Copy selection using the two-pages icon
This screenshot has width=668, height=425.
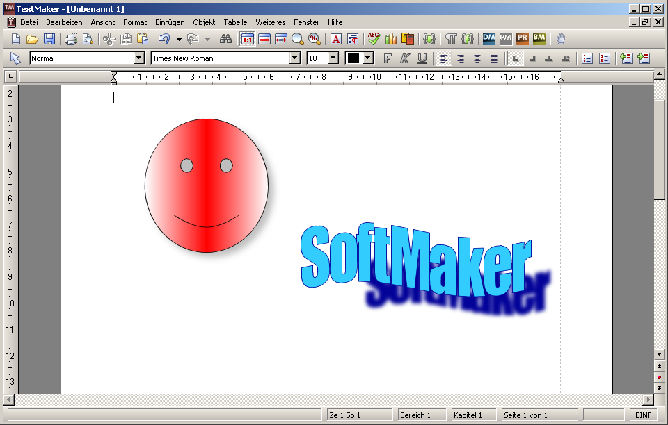[126, 39]
